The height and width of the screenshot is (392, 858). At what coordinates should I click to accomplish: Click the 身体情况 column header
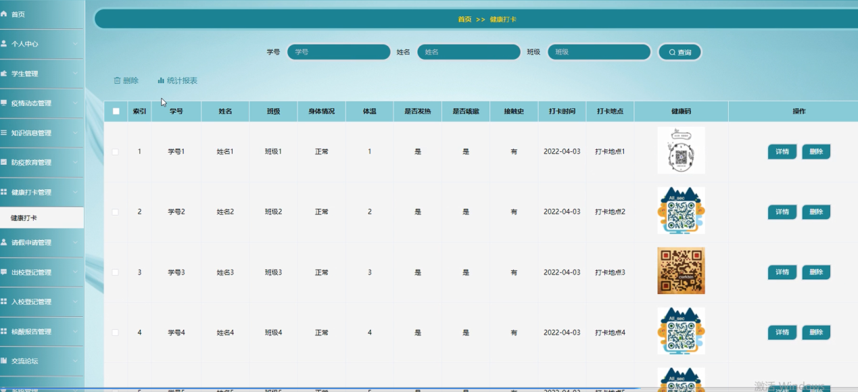click(321, 112)
